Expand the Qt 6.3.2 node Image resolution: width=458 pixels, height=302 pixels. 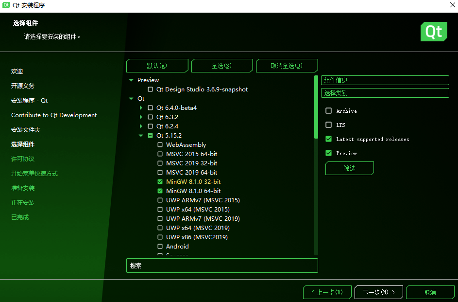pyautogui.click(x=141, y=117)
